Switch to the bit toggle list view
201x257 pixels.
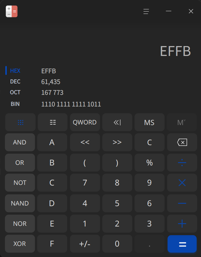[53, 122]
